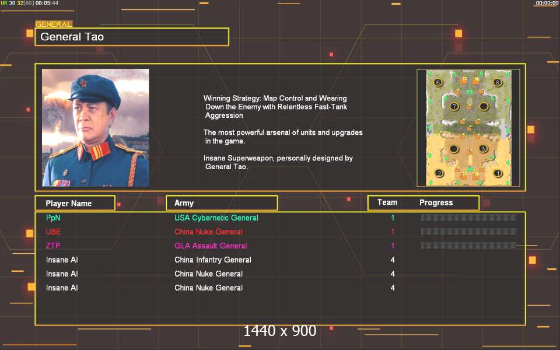Click the USA Cybernetic General army
560x350 pixels.
(x=216, y=218)
